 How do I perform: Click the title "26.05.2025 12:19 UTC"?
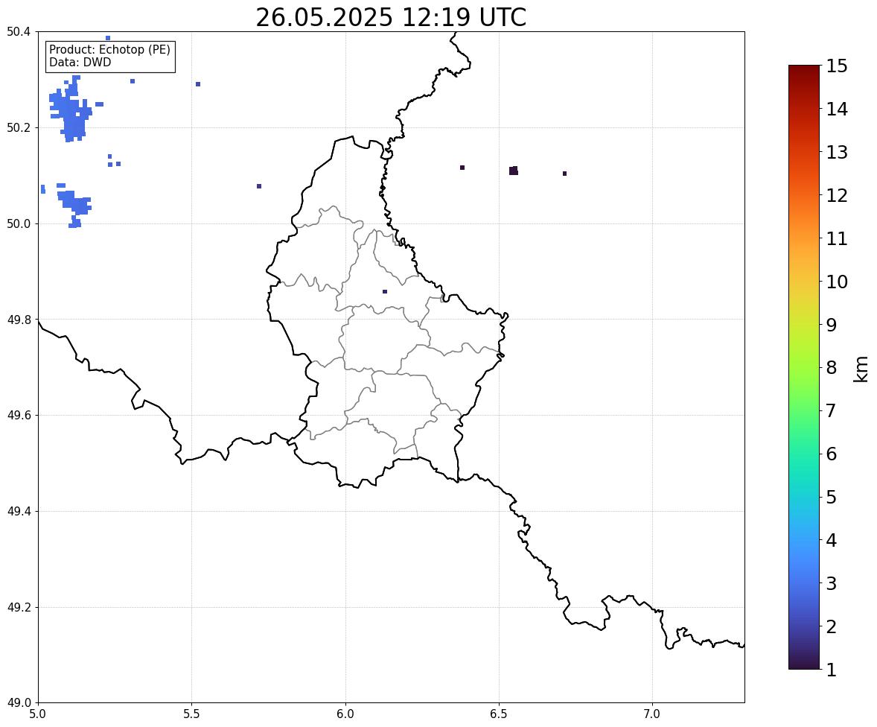(x=391, y=17)
